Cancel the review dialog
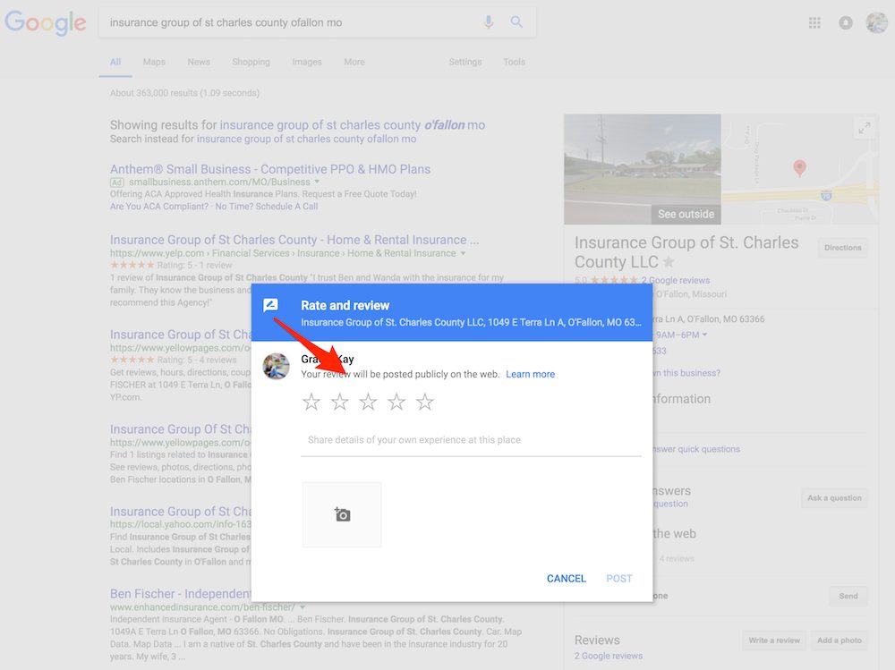 click(567, 578)
